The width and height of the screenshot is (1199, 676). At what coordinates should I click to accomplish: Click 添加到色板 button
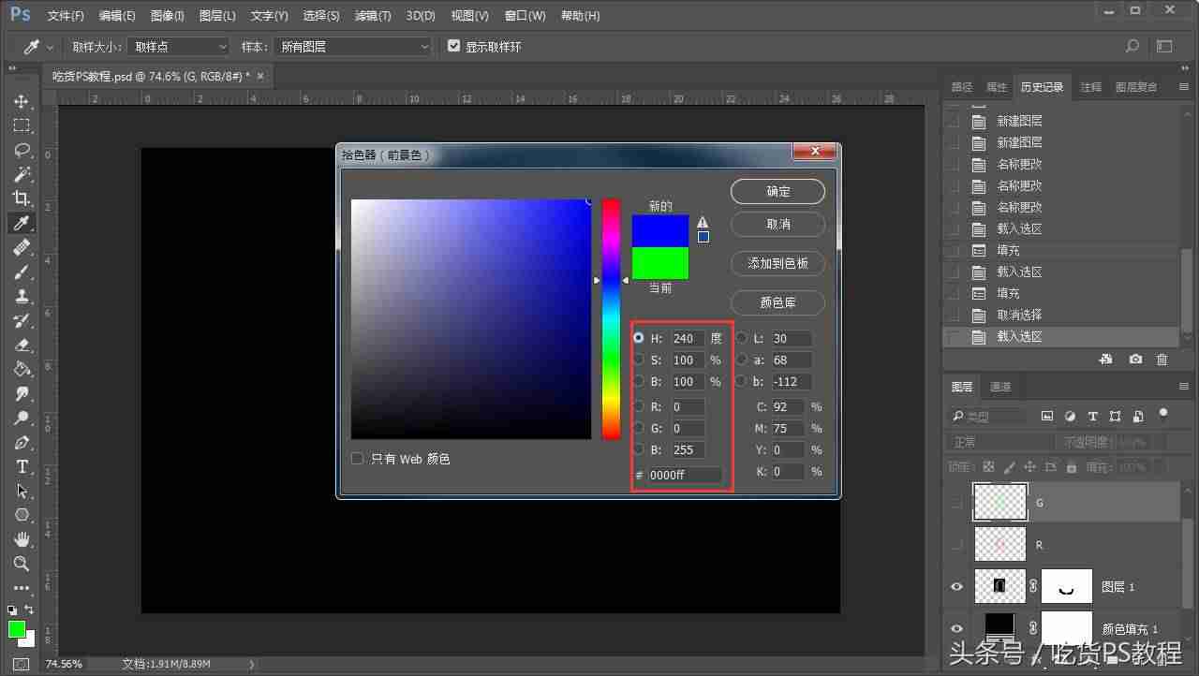(777, 264)
